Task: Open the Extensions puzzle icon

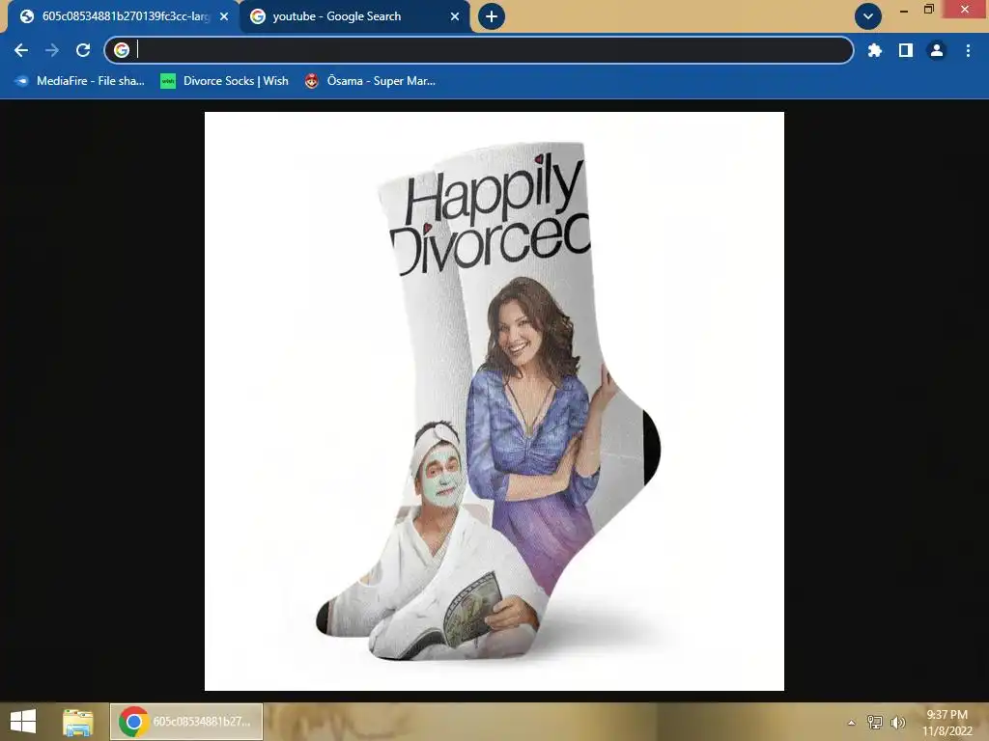Action: [x=874, y=50]
